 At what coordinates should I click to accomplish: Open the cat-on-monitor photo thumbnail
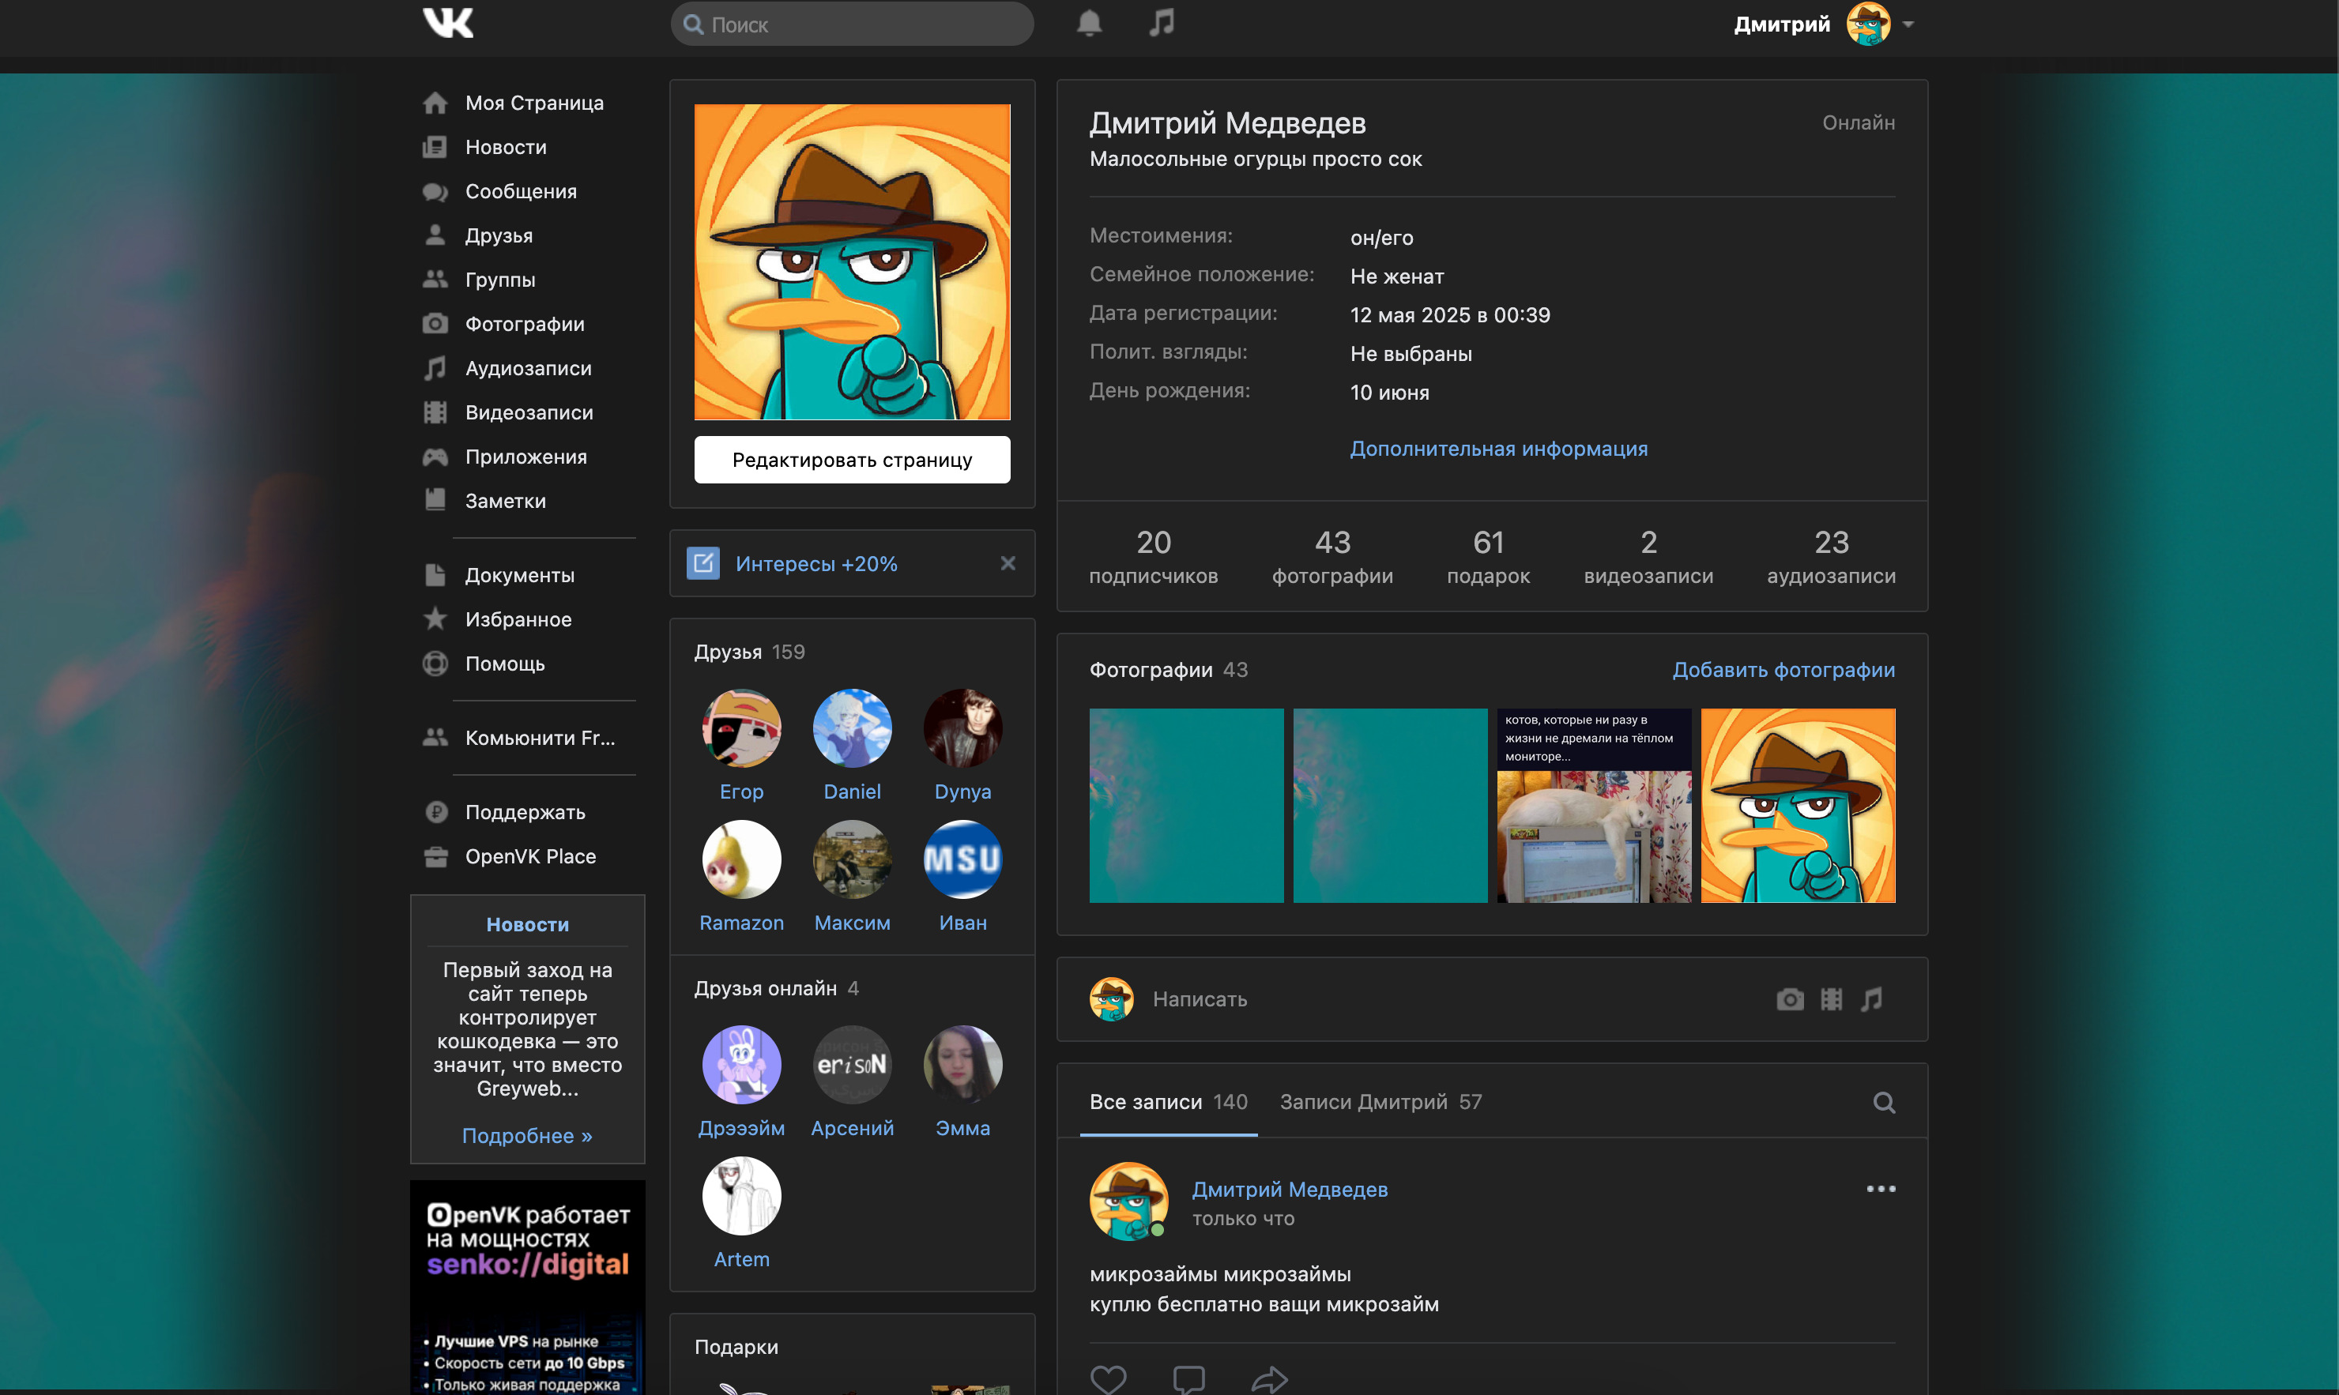click(x=1594, y=806)
